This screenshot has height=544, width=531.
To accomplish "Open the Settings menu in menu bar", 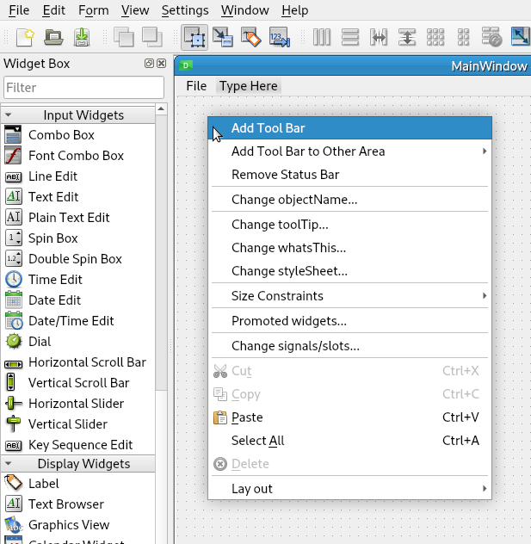I will tap(185, 10).
